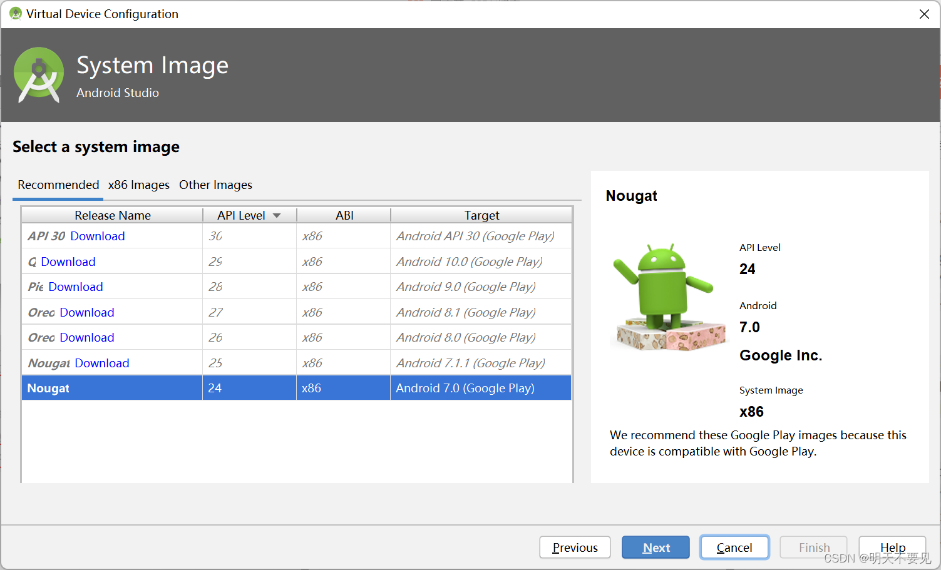
Task: Select the Android 10.0 (Google Play) target cell
Action: click(481, 262)
